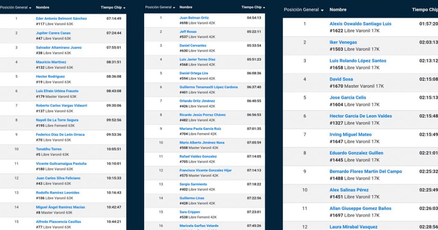Sort 63K table by Posición General
The height and width of the screenshot is (230, 438).
coord(15,7)
